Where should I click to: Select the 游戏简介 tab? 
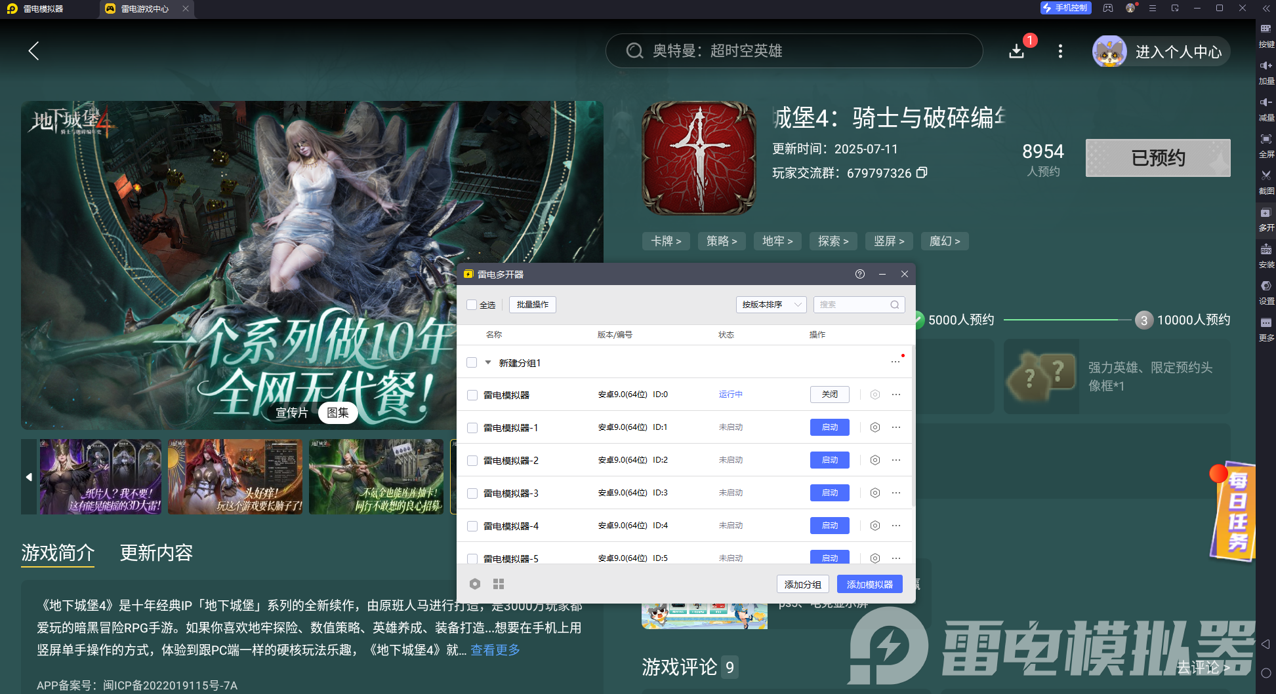coord(58,553)
